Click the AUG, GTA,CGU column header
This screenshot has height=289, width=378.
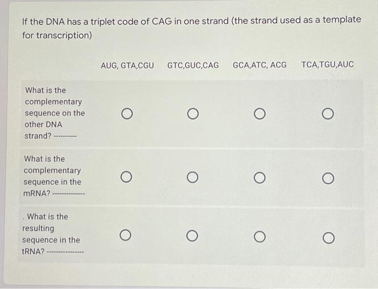point(127,65)
